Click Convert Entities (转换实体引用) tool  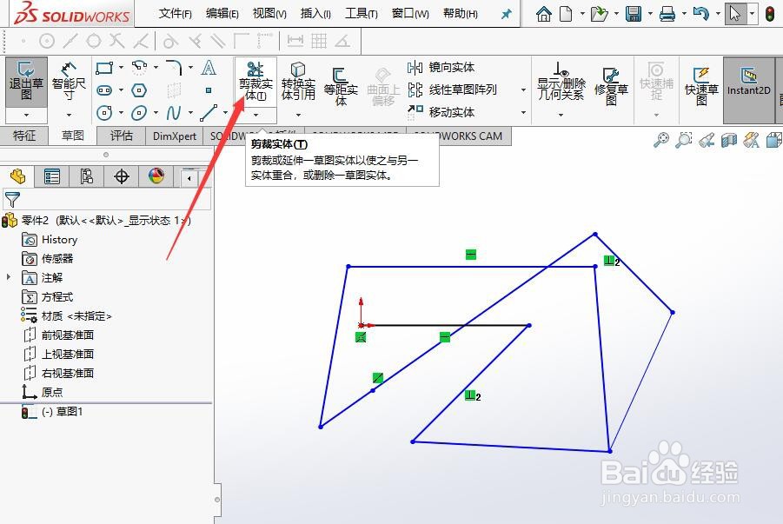point(298,82)
